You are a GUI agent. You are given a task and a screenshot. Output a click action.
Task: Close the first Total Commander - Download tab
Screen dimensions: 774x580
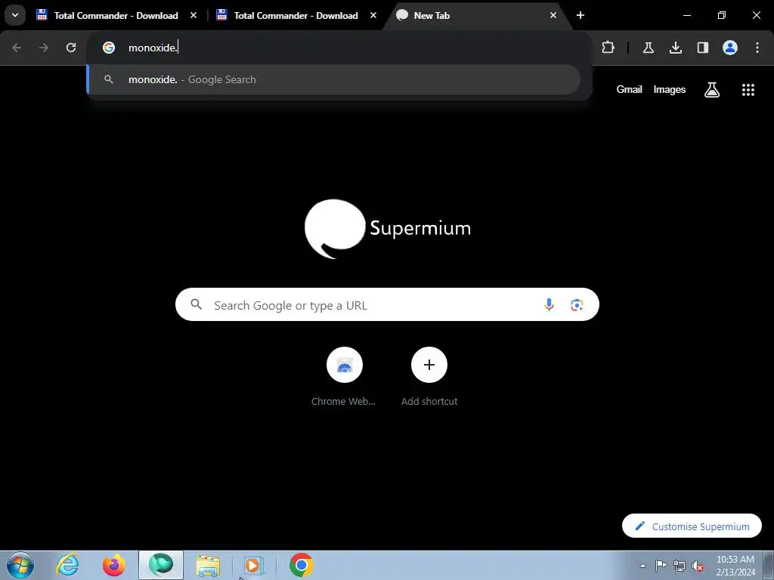193,15
